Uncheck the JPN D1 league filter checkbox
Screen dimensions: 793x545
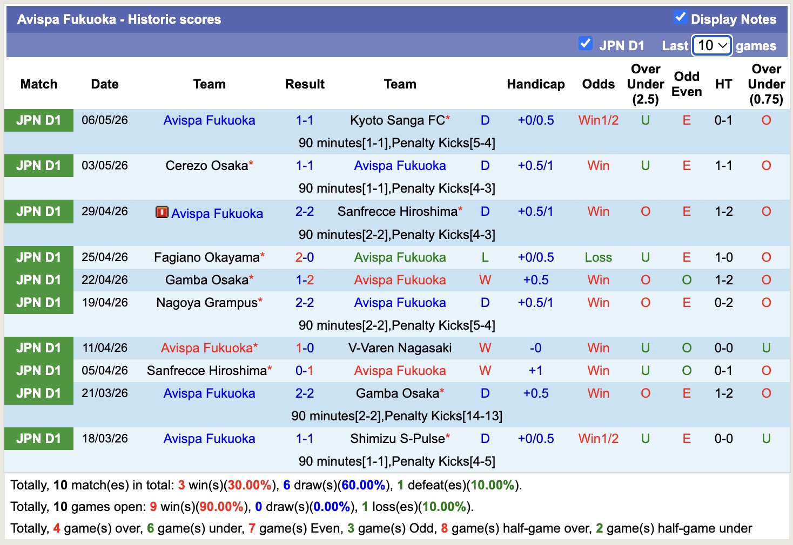(x=585, y=43)
